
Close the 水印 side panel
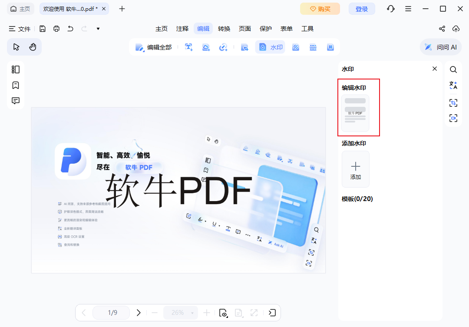435,69
